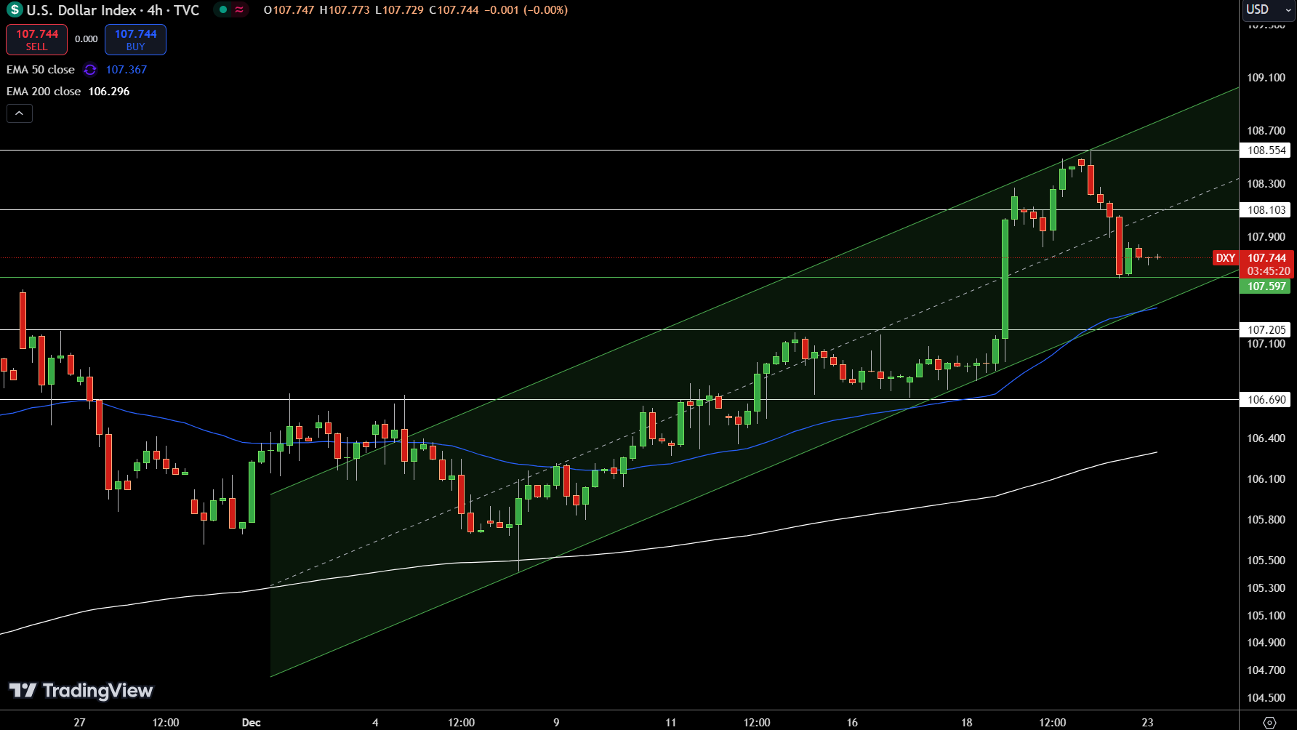This screenshot has width=1297, height=730.
Task: Click the 23 date label on time axis
Action: click(x=1147, y=722)
